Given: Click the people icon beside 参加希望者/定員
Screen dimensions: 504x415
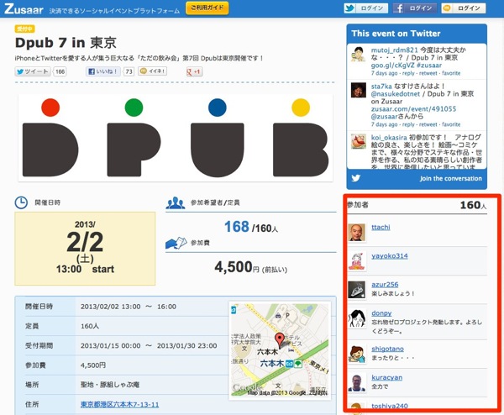Looking at the screenshot, I should [x=176, y=202].
